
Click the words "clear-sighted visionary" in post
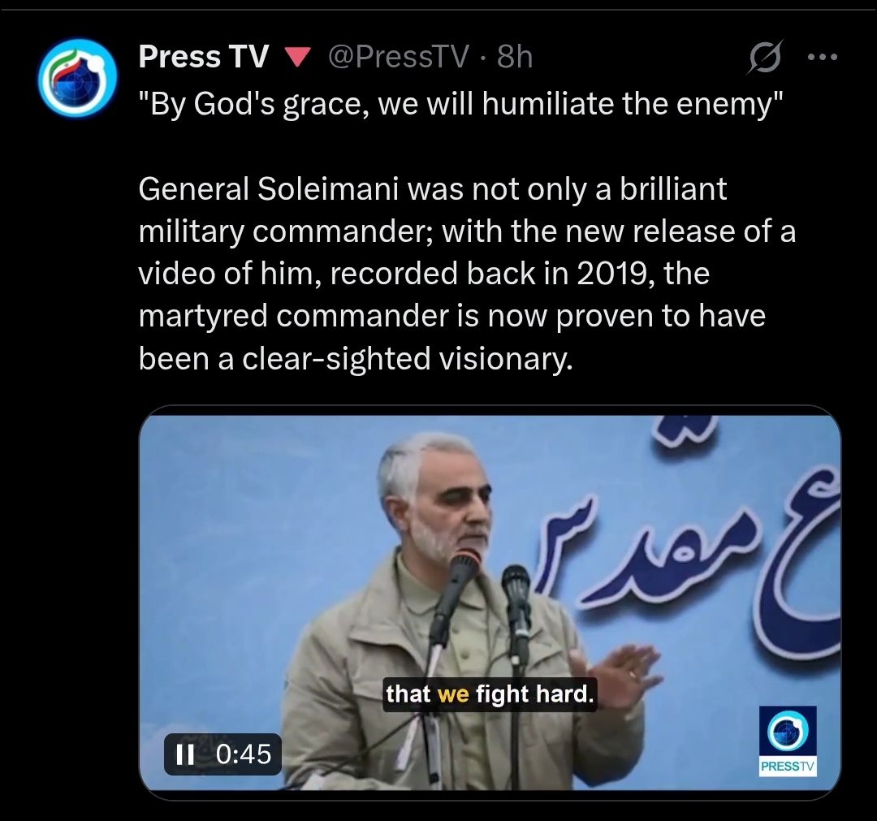tap(407, 358)
